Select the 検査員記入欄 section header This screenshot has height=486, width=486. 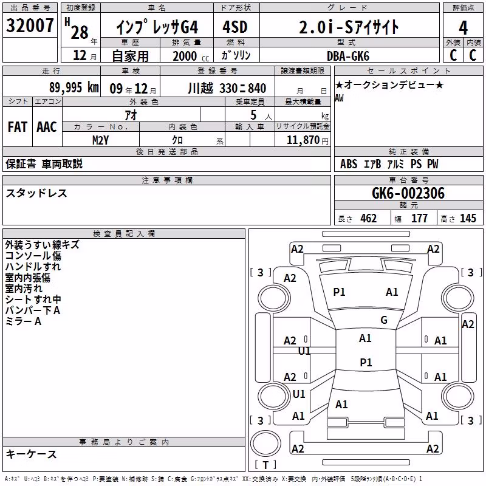click(x=124, y=234)
